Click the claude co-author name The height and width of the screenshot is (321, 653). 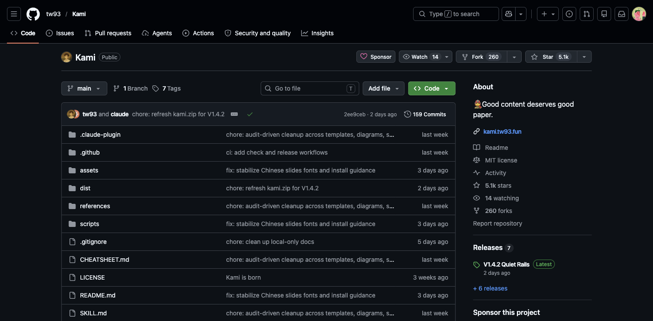tap(120, 114)
